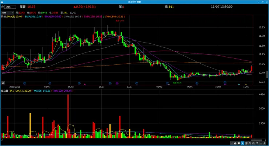Click the lock icon in title bar

(x=2, y=2)
